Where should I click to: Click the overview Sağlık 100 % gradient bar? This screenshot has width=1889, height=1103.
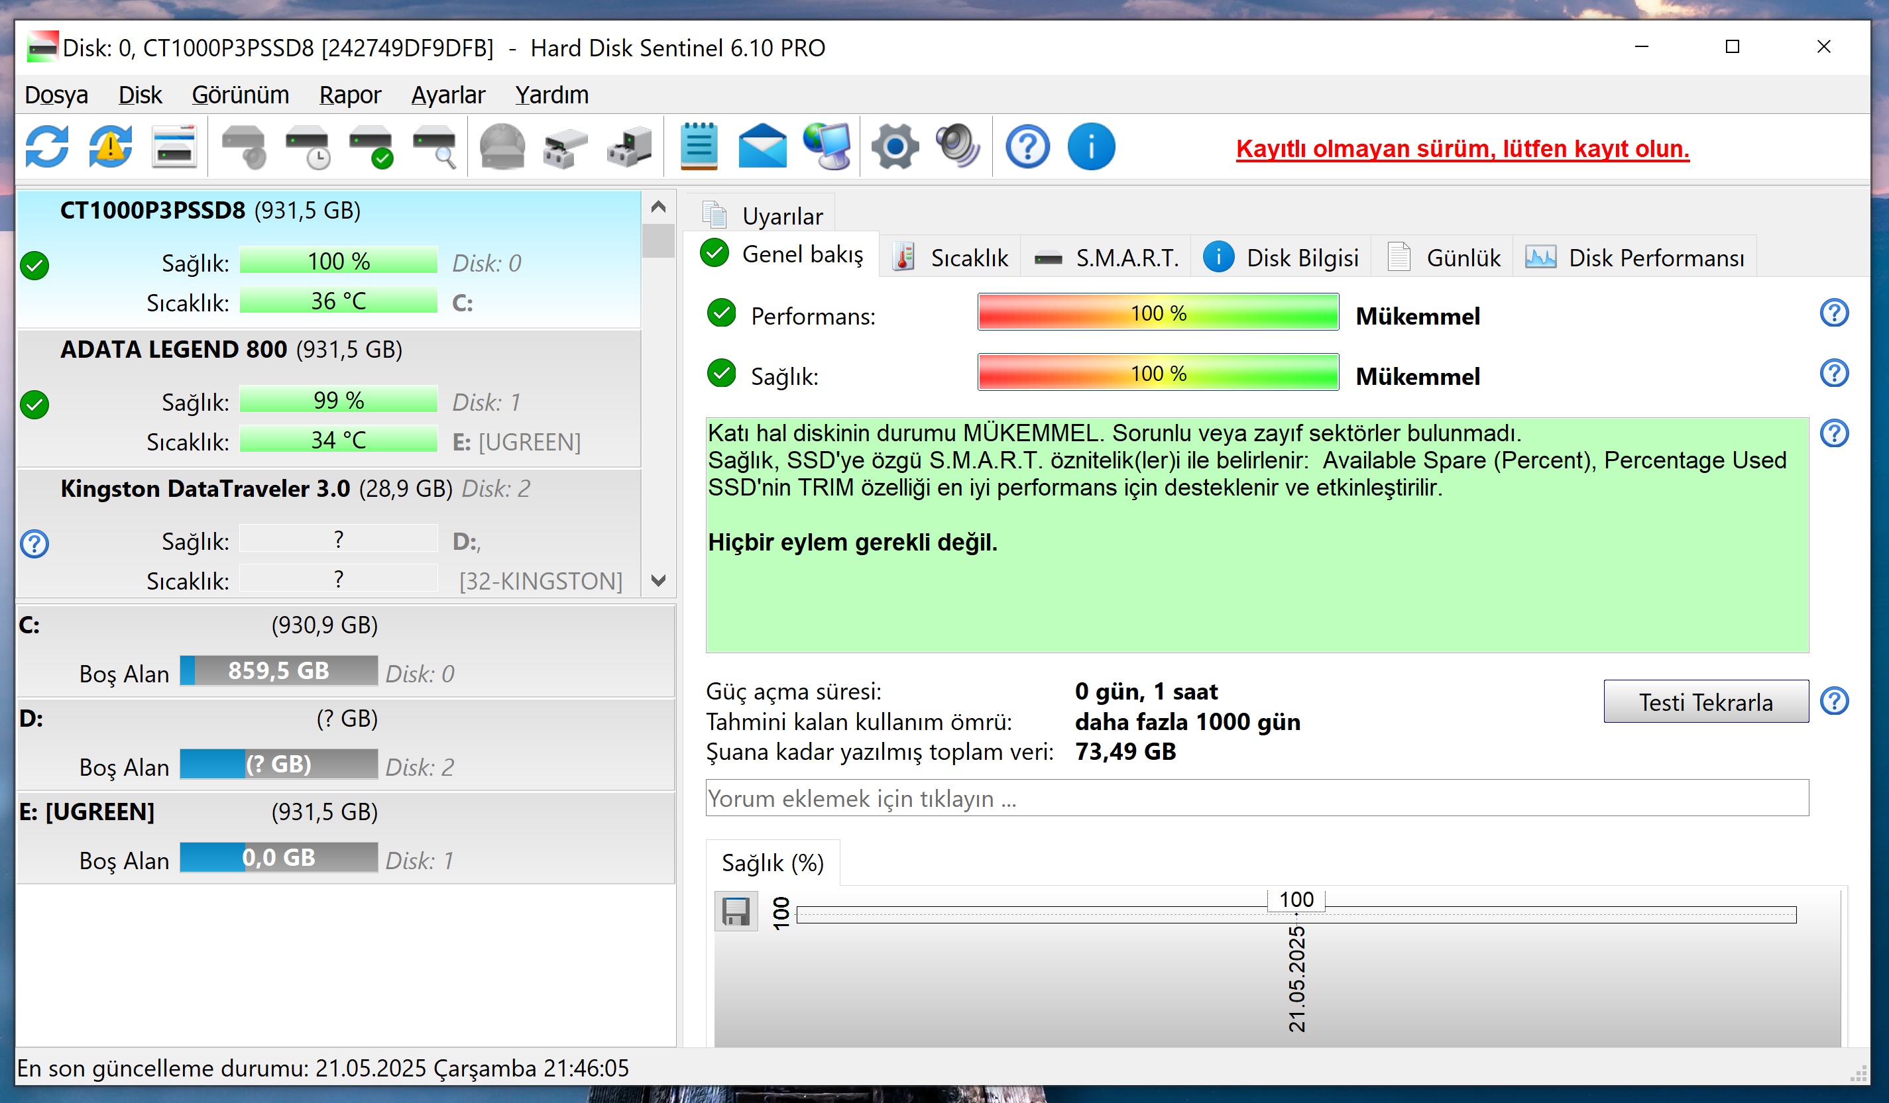point(1158,372)
